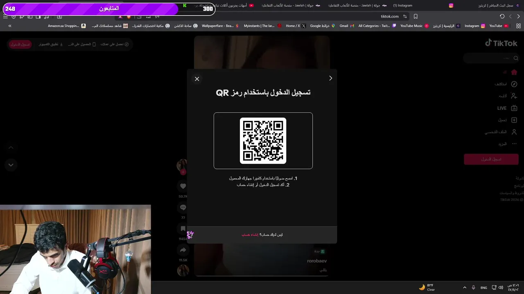Screen dimensions: 524x294
Task: Click the QR code image
Action: [263, 140]
